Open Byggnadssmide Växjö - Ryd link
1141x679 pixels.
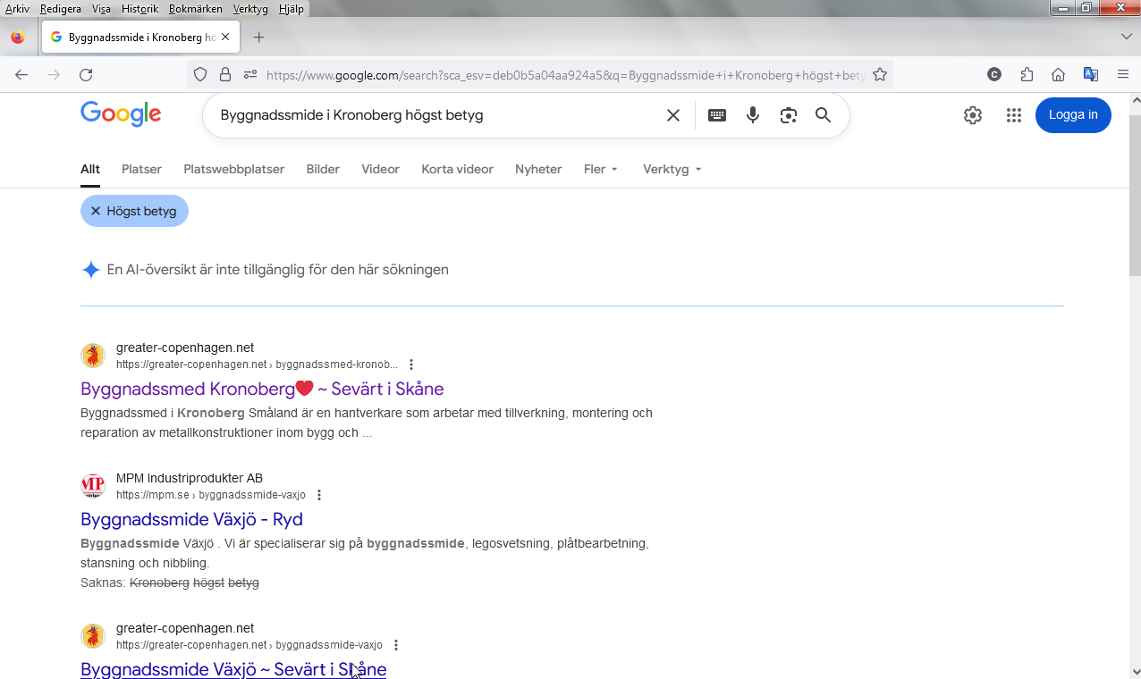point(191,519)
